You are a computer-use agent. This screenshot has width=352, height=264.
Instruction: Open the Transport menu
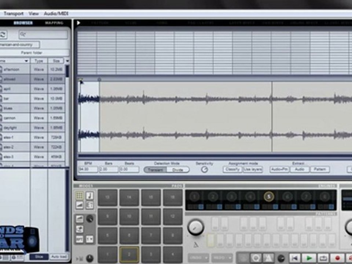coord(14,14)
